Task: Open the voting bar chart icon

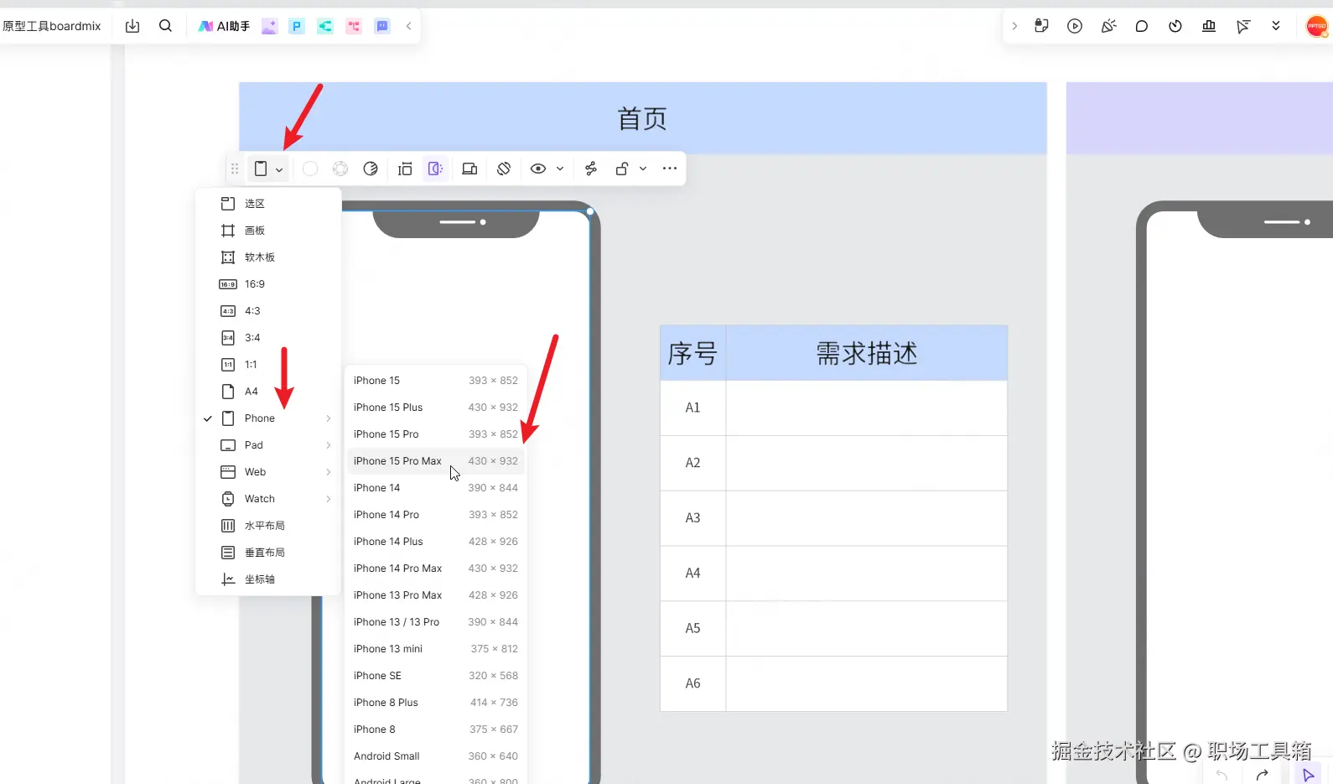Action: pos(1209,26)
